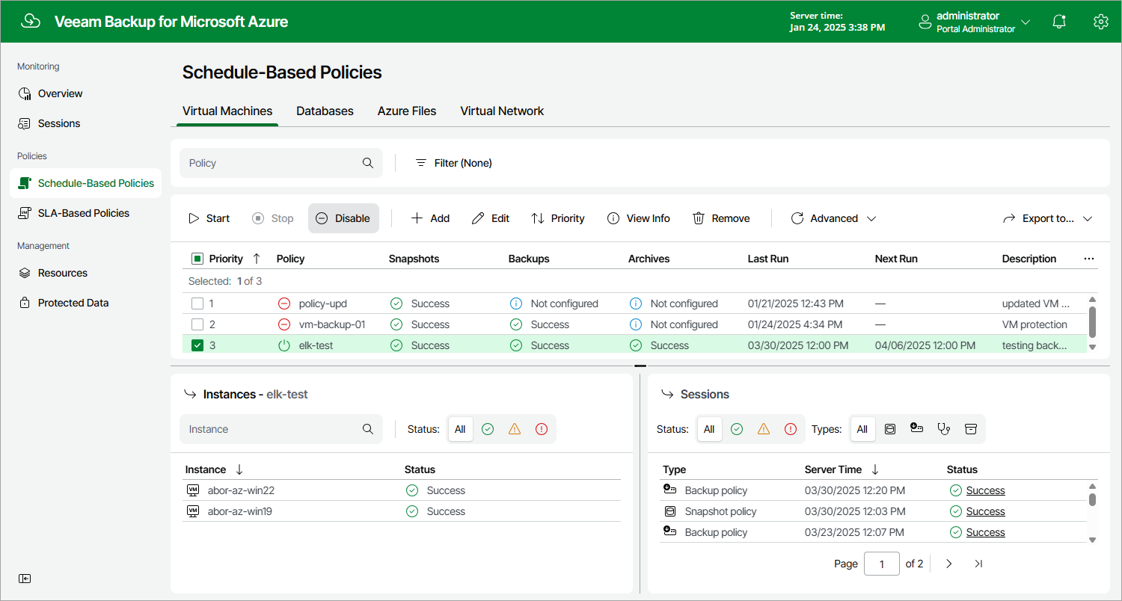Open the settings gear in header

[1100, 22]
